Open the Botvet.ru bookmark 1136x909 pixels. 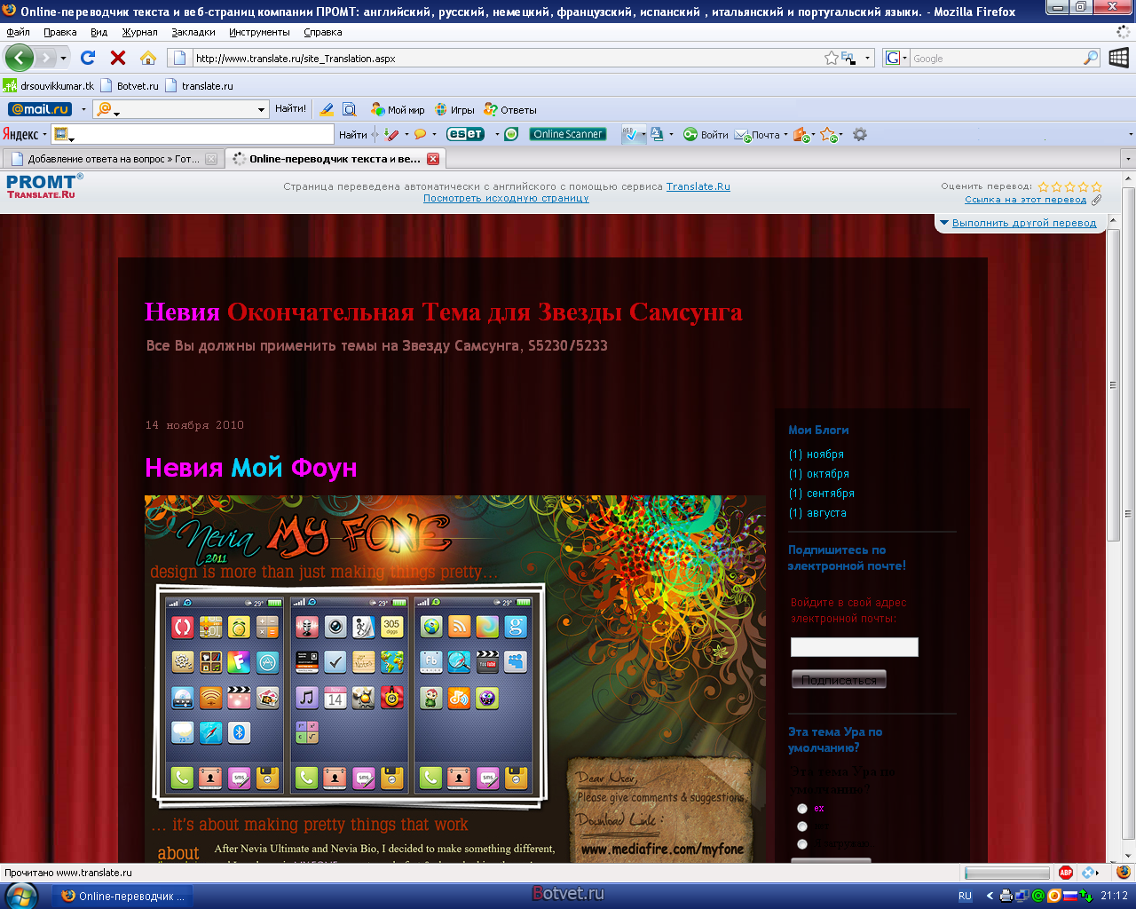click(x=130, y=86)
